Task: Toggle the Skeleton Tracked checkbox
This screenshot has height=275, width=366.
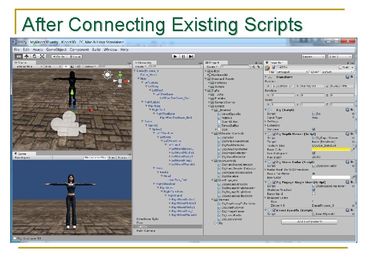Action: 314,190
